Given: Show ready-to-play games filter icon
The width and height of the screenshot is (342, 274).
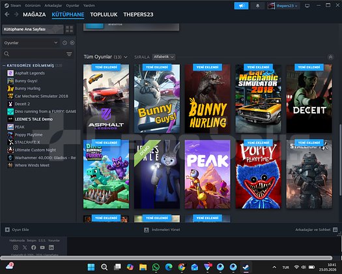Looking at the screenshot, I should [72, 43].
